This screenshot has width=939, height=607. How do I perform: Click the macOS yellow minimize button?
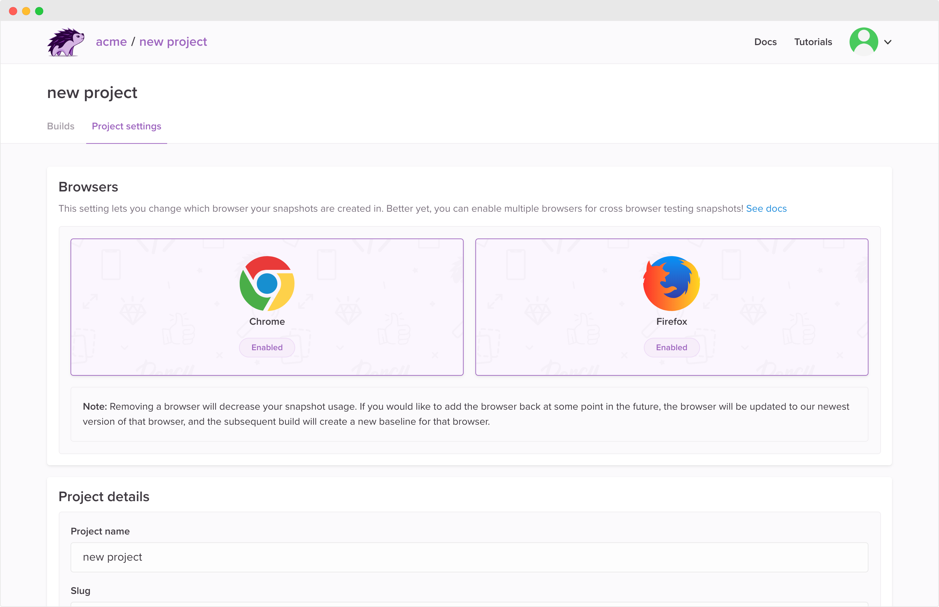click(26, 11)
